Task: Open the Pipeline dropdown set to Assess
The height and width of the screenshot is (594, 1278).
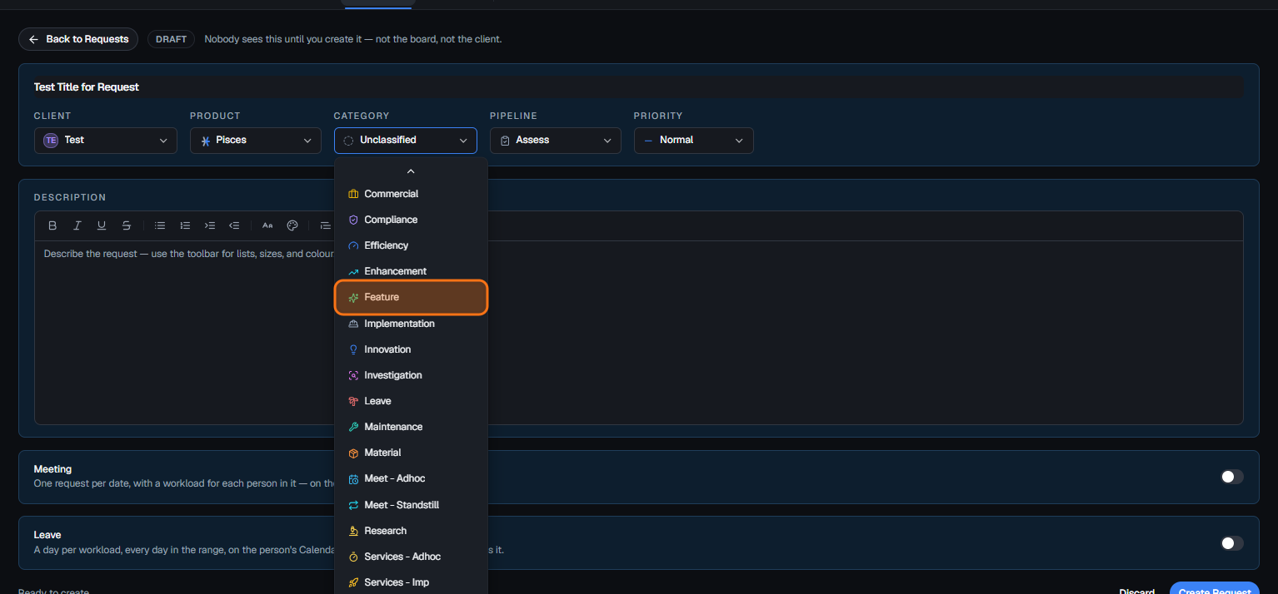Action: pyautogui.click(x=556, y=141)
